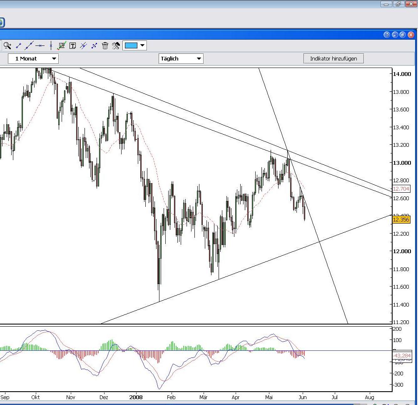Image resolution: width=418 pixels, height=405 pixels.
Task: Select the horizontal line tool
Action: pos(40,46)
